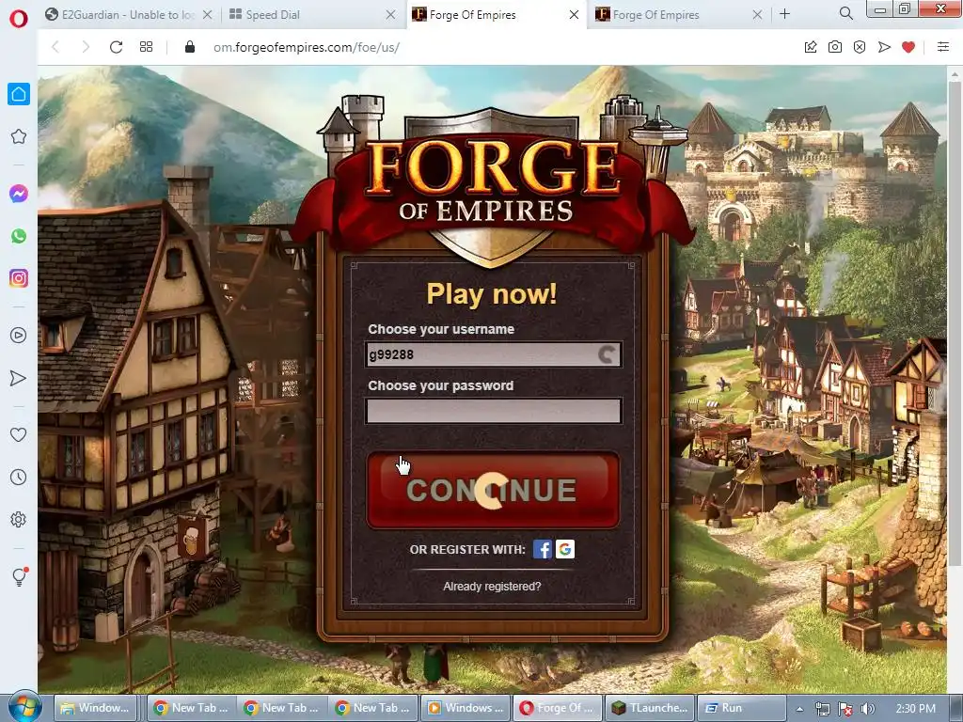Click the red heart bookmark icon
This screenshot has width=963, height=722.
click(908, 47)
